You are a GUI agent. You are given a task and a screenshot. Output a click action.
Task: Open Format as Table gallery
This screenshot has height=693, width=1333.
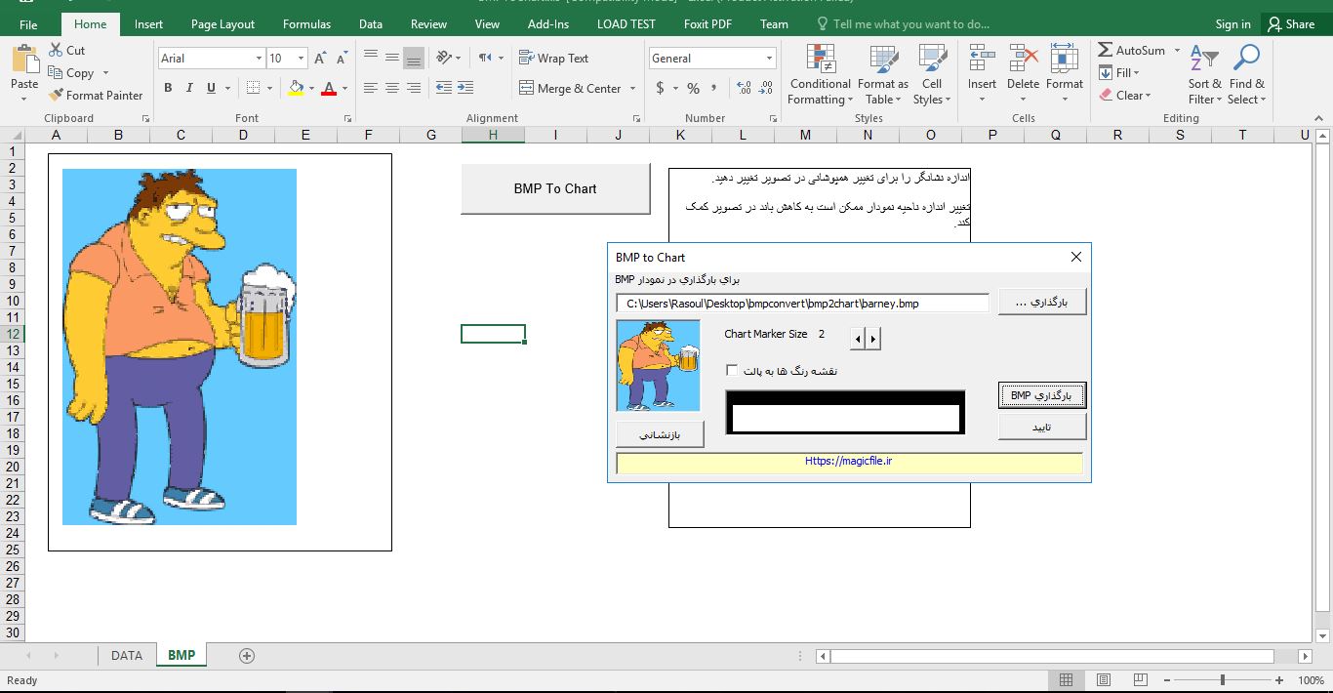point(883,75)
